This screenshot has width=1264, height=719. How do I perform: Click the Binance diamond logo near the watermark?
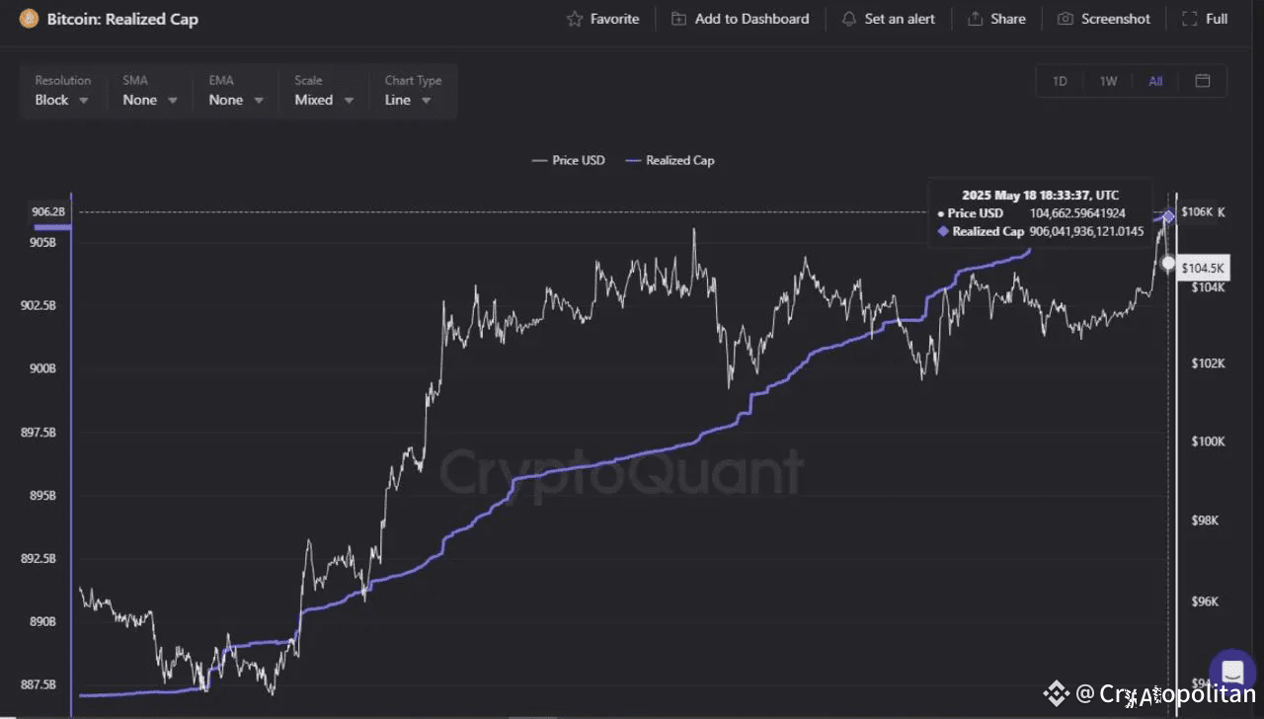(x=1056, y=692)
